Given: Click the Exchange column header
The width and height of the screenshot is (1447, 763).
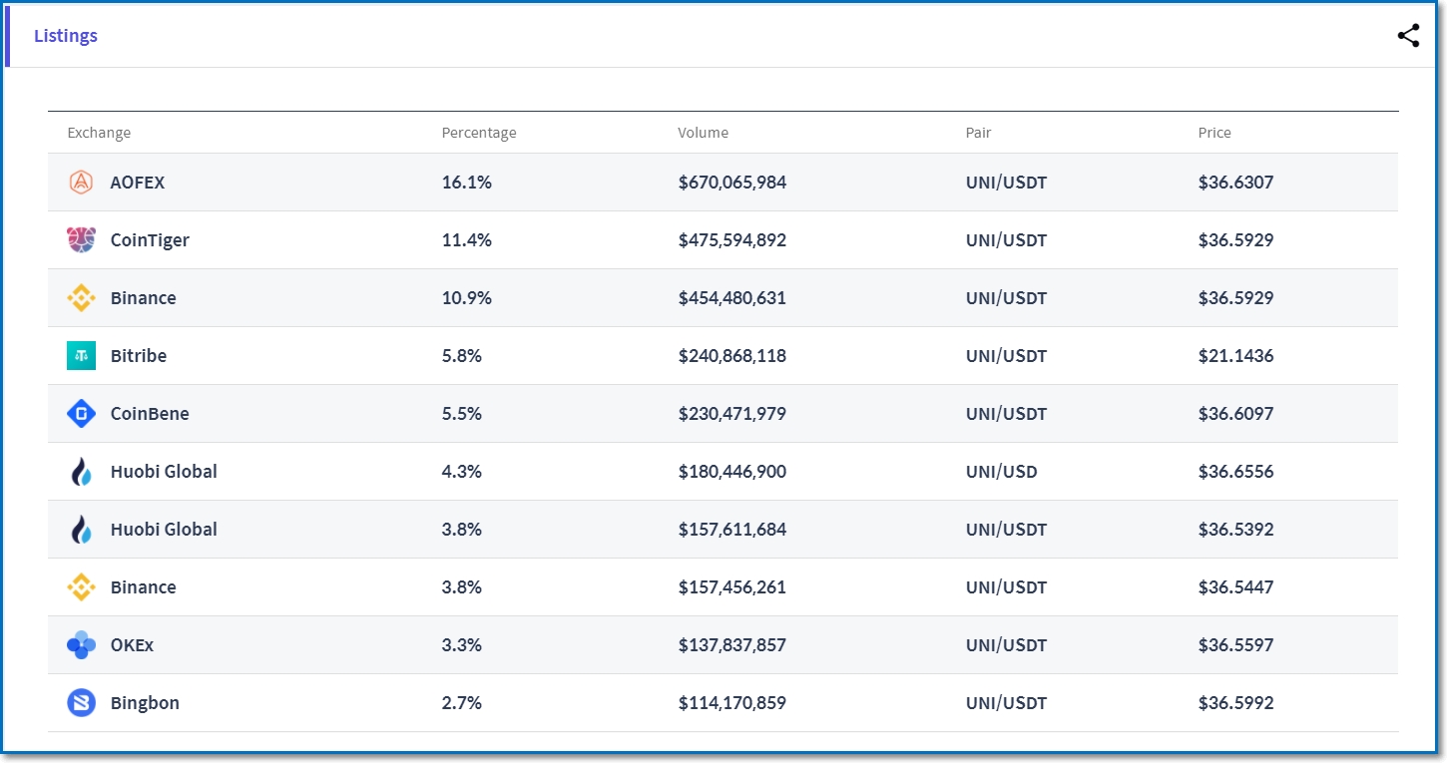Looking at the screenshot, I should [x=99, y=133].
